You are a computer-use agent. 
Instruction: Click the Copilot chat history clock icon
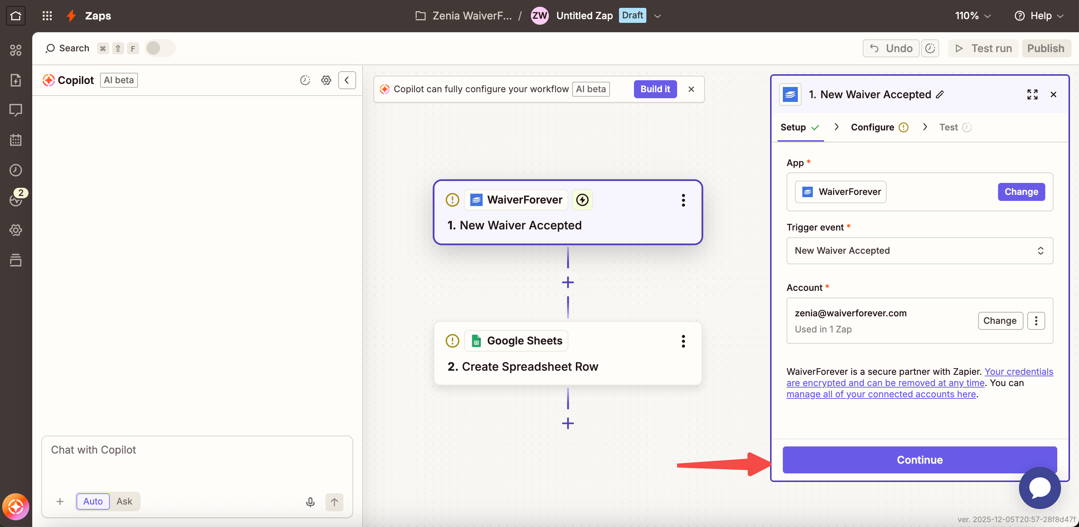[305, 80]
